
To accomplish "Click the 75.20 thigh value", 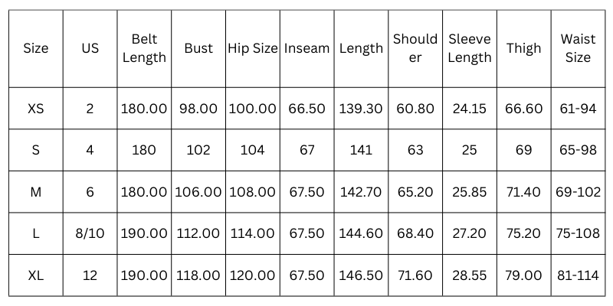I will coord(523,233).
